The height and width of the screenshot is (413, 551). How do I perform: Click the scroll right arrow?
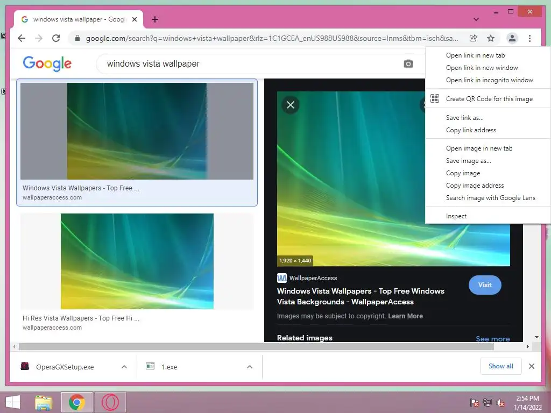click(527, 347)
